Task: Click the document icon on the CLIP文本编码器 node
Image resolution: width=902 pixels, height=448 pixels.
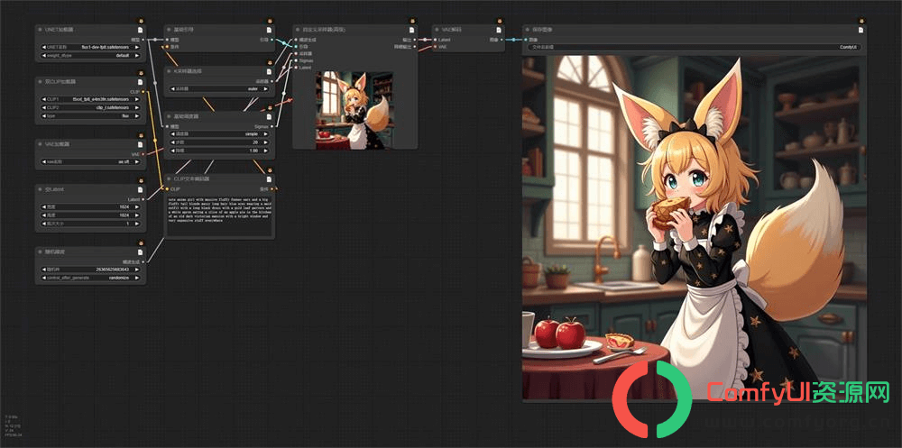Action: (x=269, y=178)
